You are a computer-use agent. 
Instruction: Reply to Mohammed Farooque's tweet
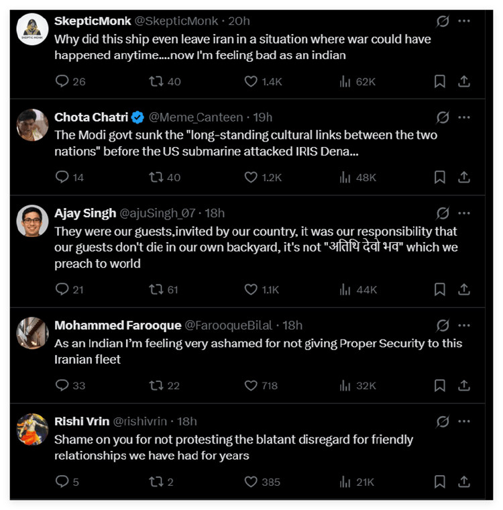pyautogui.click(x=62, y=385)
